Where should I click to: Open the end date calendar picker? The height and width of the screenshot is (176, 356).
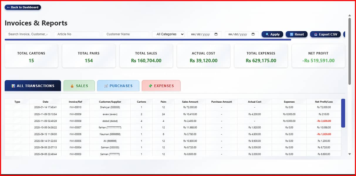click(x=252, y=34)
